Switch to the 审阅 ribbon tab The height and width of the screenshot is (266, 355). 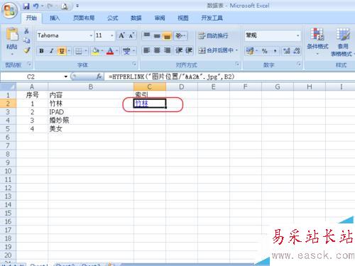click(x=160, y=18)
